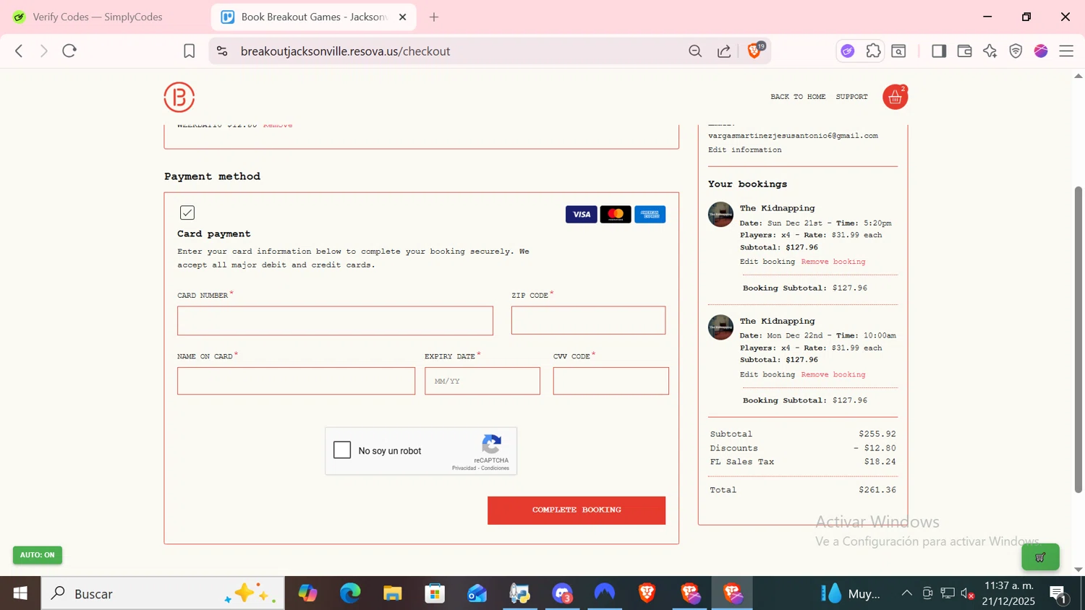Image resolution: width=1085 pixels, height=610 pixels.
Task: Open the Brave VPN shield icon
Action: click(x=1016, y=51)
